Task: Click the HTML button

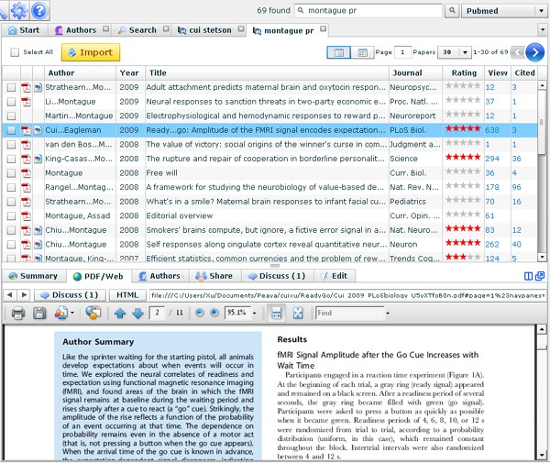Action: (127, 295)
